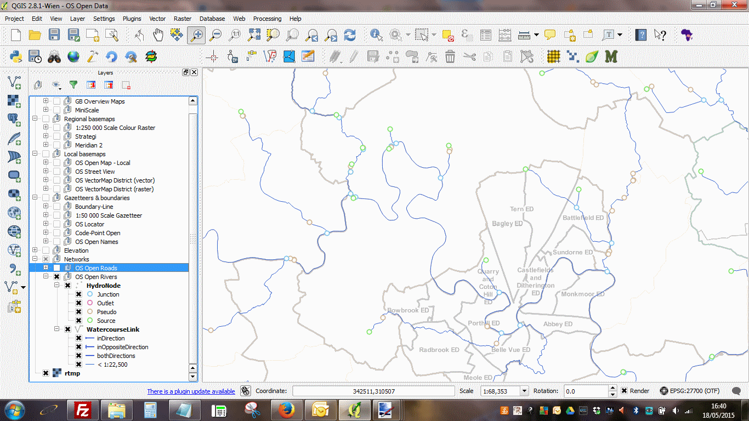
Task: Check the OS Open Roads layer checkbox
Action: pyautogui.click(x=56, y=268)
